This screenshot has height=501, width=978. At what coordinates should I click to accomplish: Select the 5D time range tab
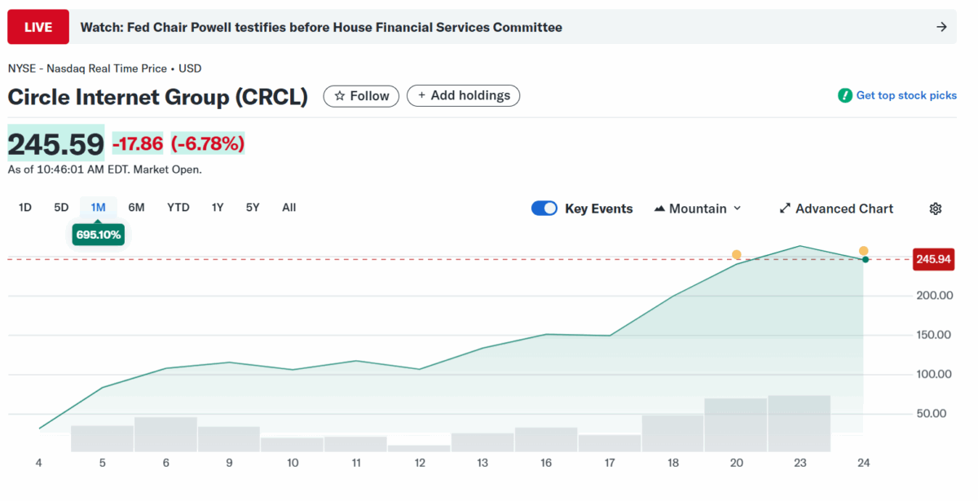coord(61,208)
